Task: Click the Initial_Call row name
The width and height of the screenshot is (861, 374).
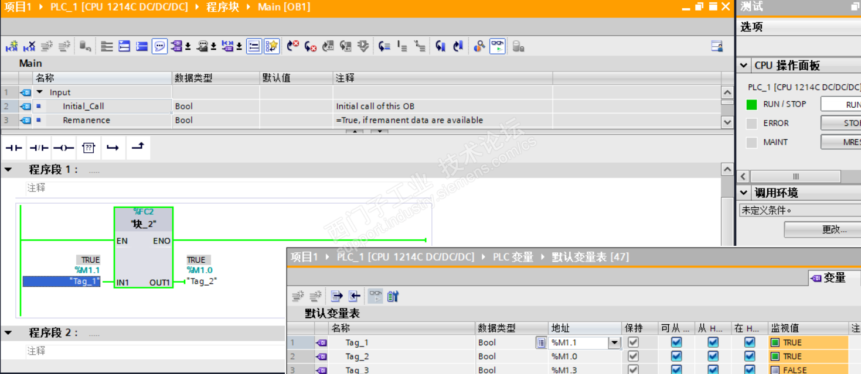Action: tap(83, 106)
